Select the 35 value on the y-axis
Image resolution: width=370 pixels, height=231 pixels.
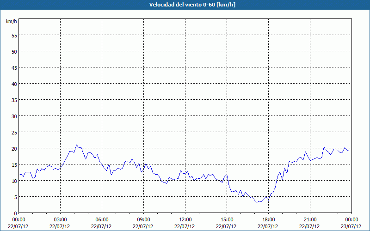click(x=14, y=100)
